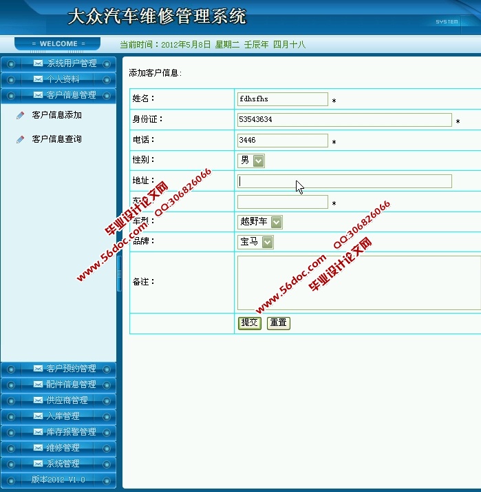The width and height of the screenshot is (481, 492).
Task: Click left round knob on 系统用户管理 bar
Action: (x=10, y=64)
